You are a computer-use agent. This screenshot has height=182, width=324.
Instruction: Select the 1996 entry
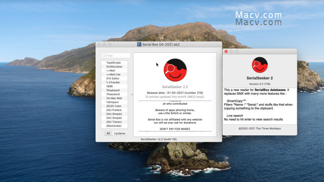(x=114, y=86)
